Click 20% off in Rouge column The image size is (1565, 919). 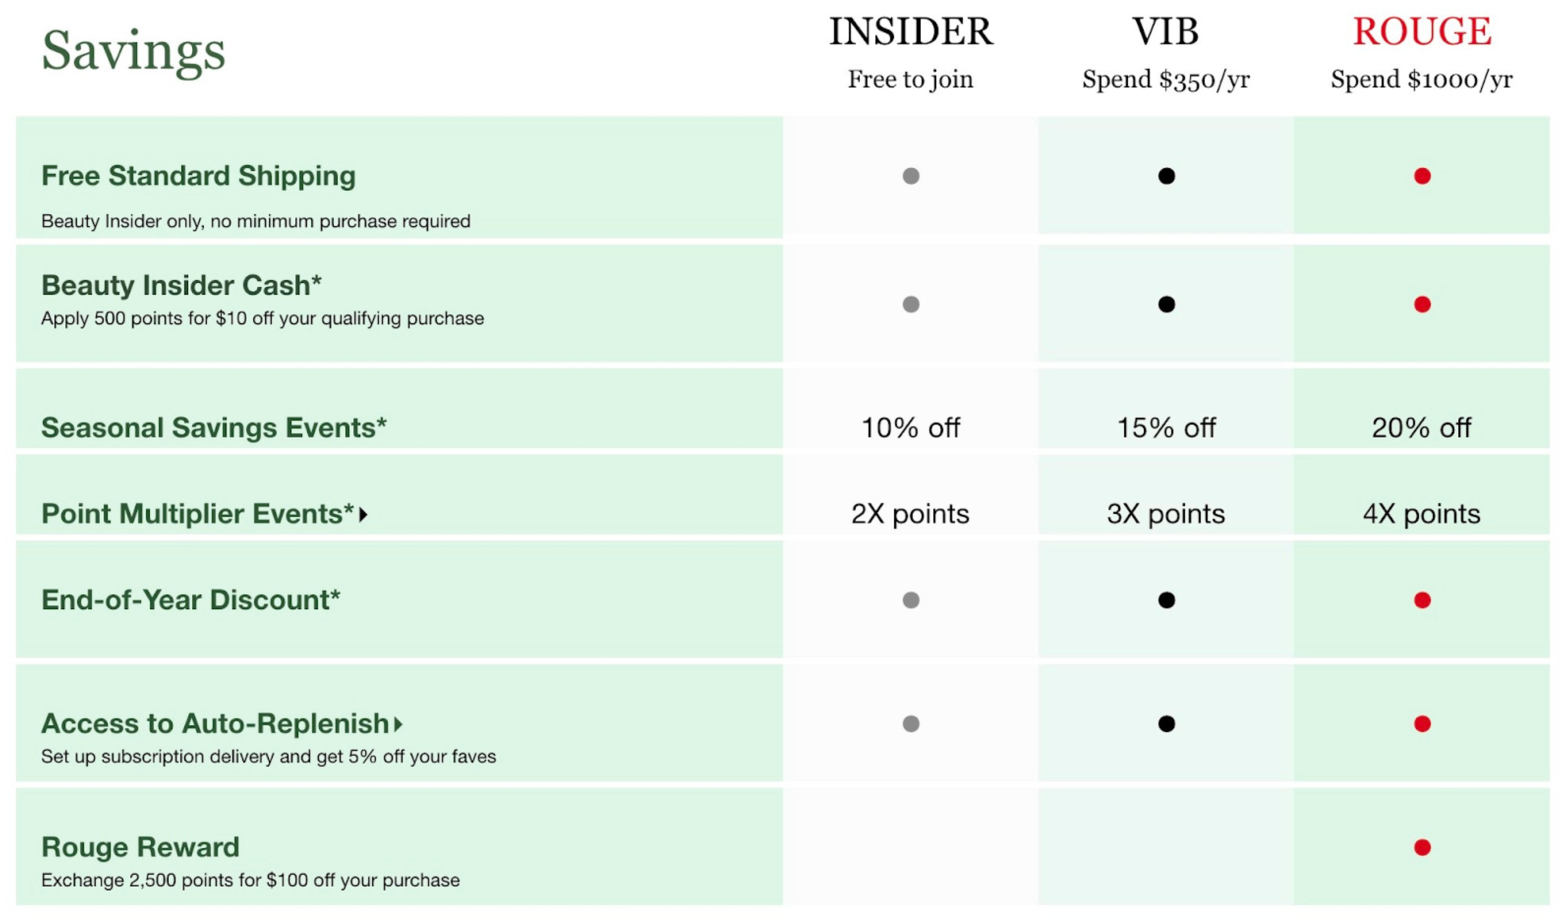click(x=1421, y=427)
